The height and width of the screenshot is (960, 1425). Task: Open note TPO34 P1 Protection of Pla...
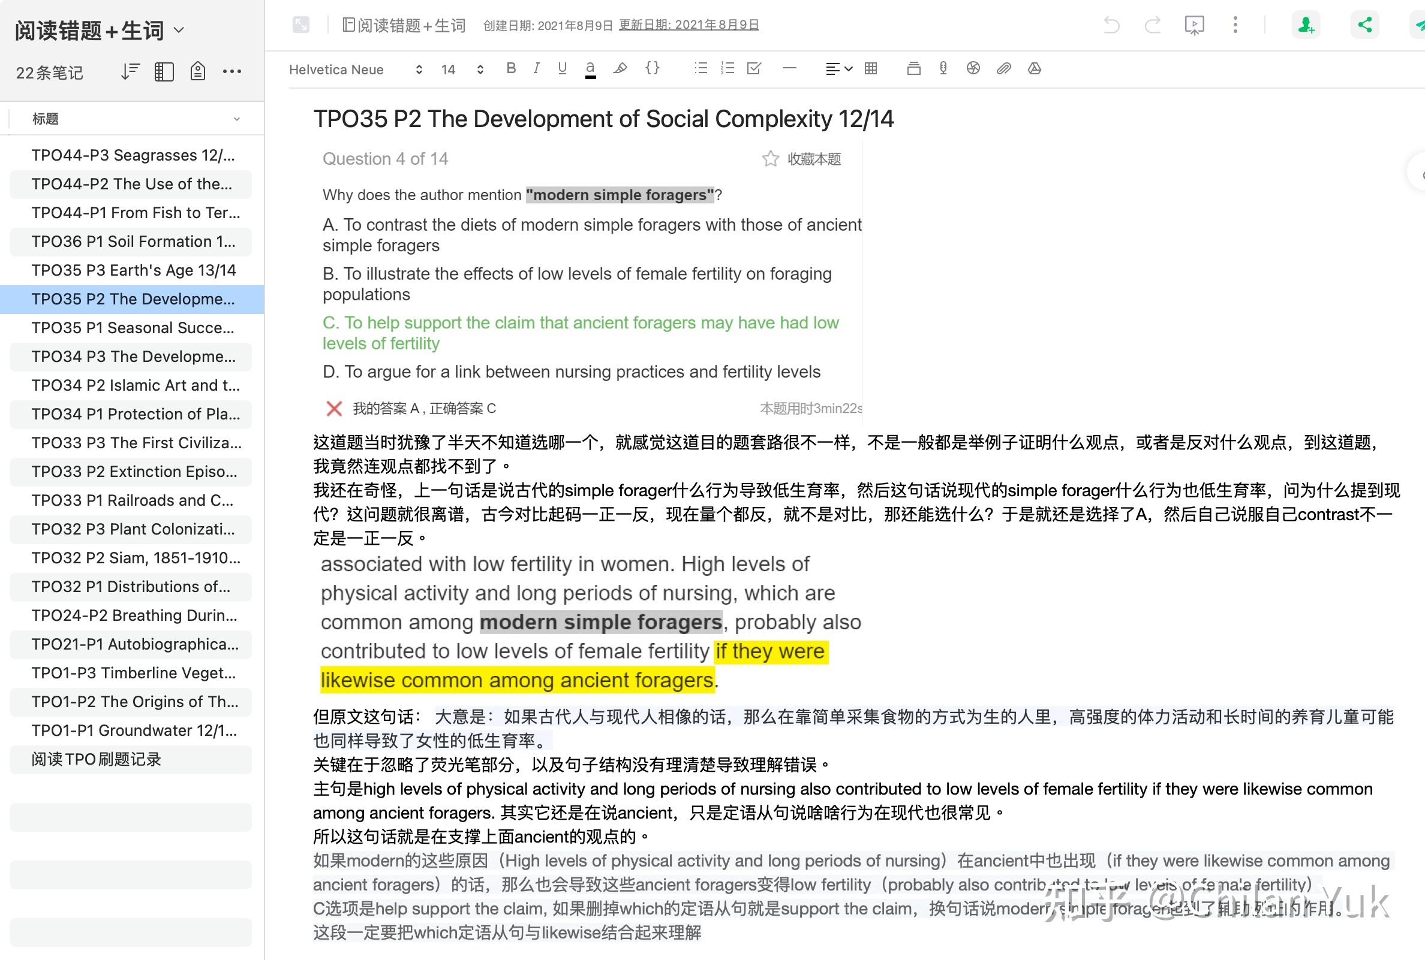132,415
